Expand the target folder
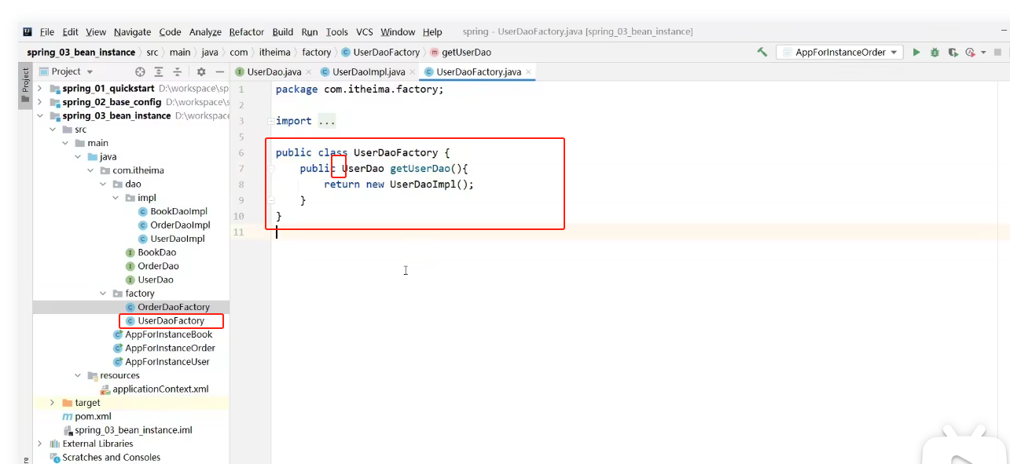This screenshot has width=1010, height=464. tap(53, 403)
